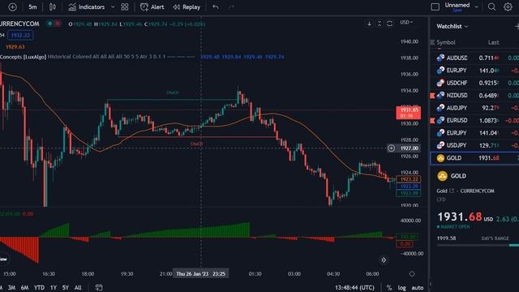This screenshot has width=519, height=292.
Task: Start bar Replay mode
Action: point(187,7)
